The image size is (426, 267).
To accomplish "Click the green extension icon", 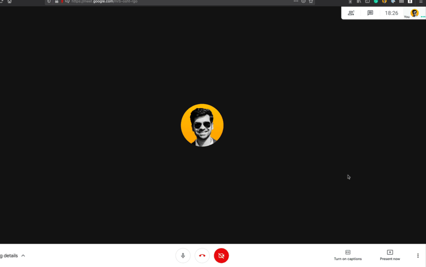I will click(376, 2).
